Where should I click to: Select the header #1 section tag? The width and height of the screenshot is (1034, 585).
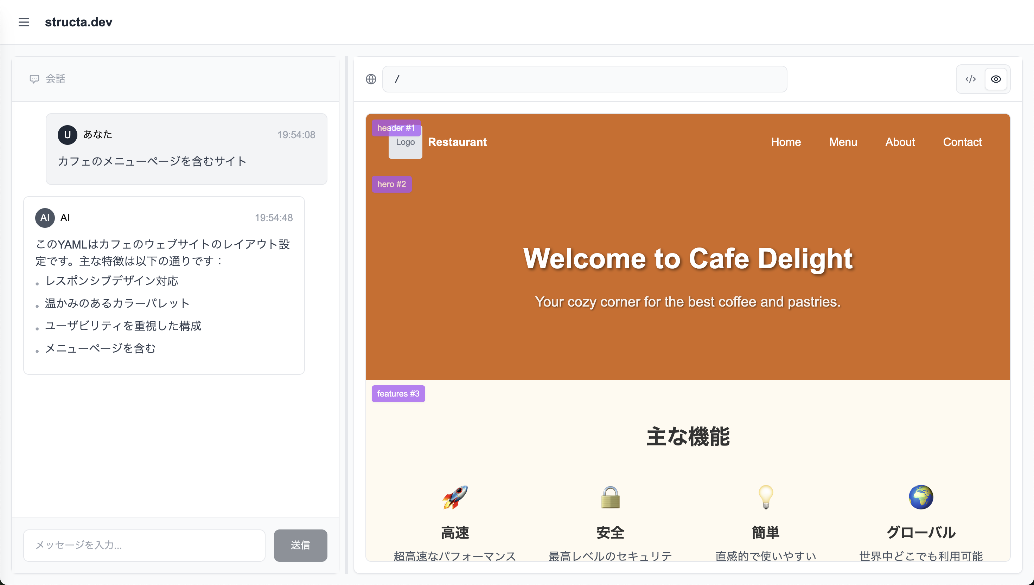(x=396, y=128)
